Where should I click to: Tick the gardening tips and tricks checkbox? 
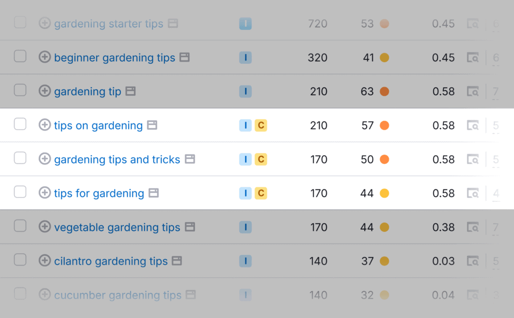coord(20,158)
